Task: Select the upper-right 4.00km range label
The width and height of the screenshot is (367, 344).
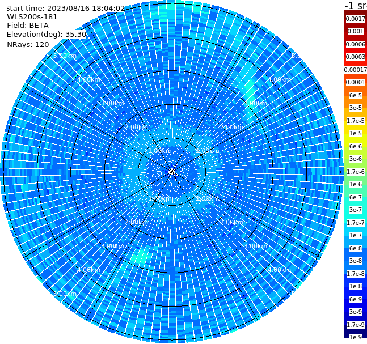Action: 280,79
